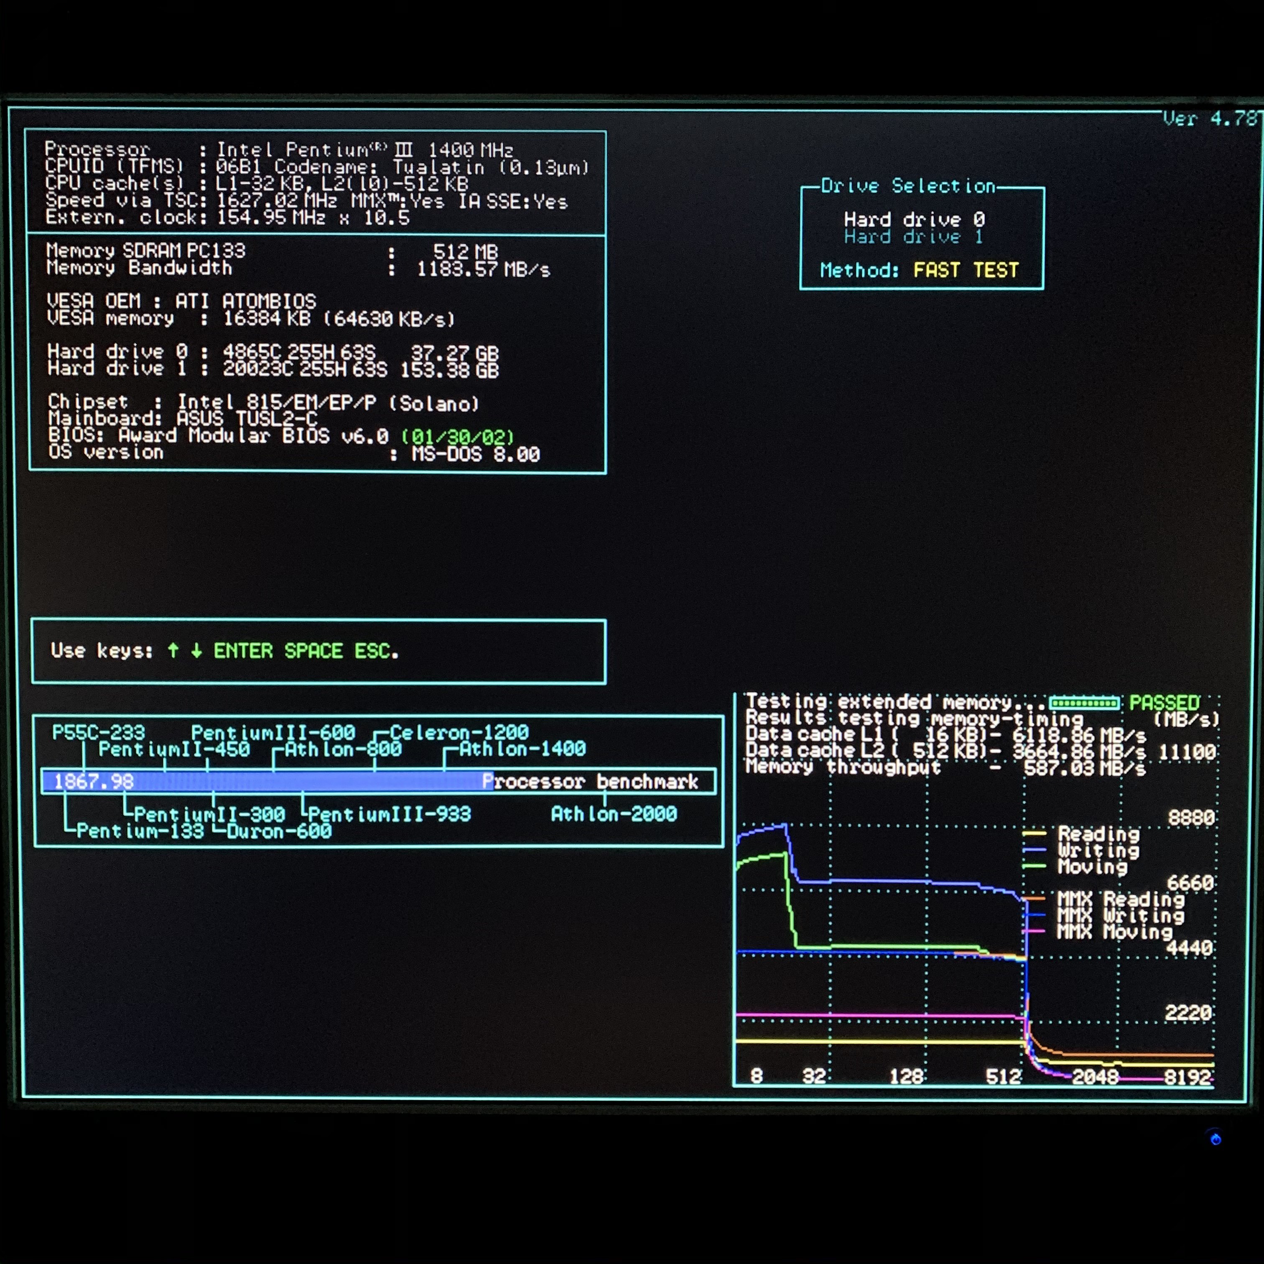Click the FAST TEST method label

(966, 270)
